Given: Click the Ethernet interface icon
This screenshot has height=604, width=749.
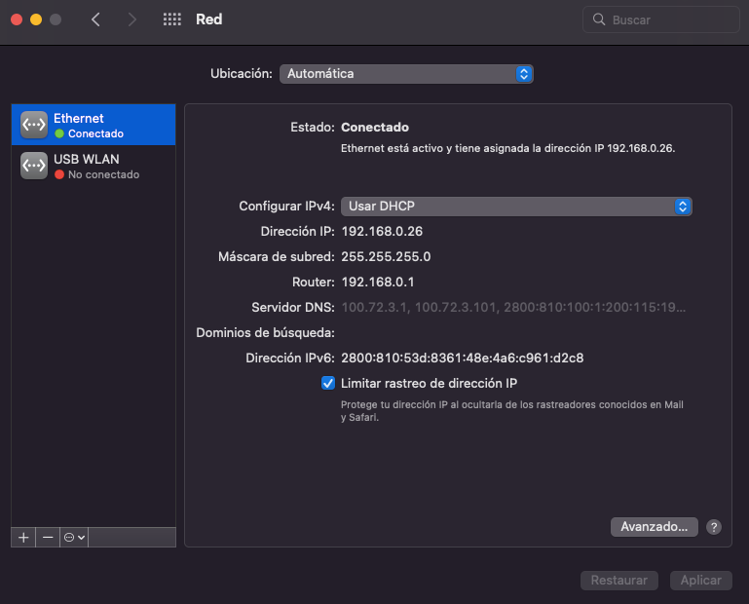Looking at the screenshot, I should tap(34, 125).
